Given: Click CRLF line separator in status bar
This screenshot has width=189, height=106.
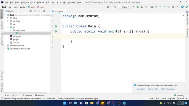Looking at the screenshot, I should pos(157,99).
